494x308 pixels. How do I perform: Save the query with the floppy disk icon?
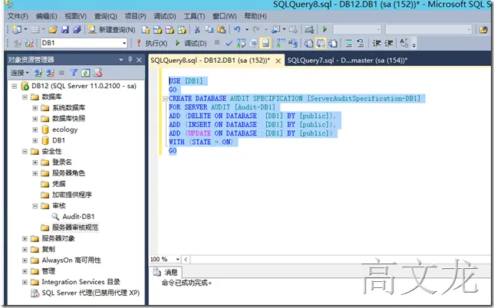click(x=65, y=30)
